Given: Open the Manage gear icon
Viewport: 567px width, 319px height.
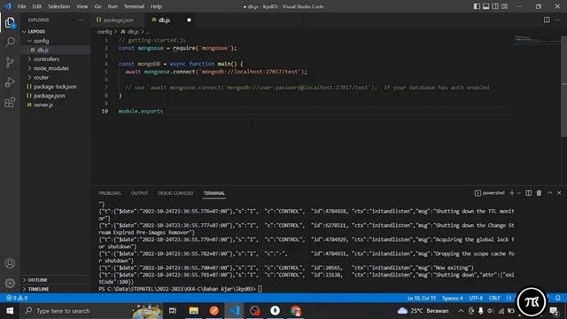Looking at the screenshot, I should 10,283.
